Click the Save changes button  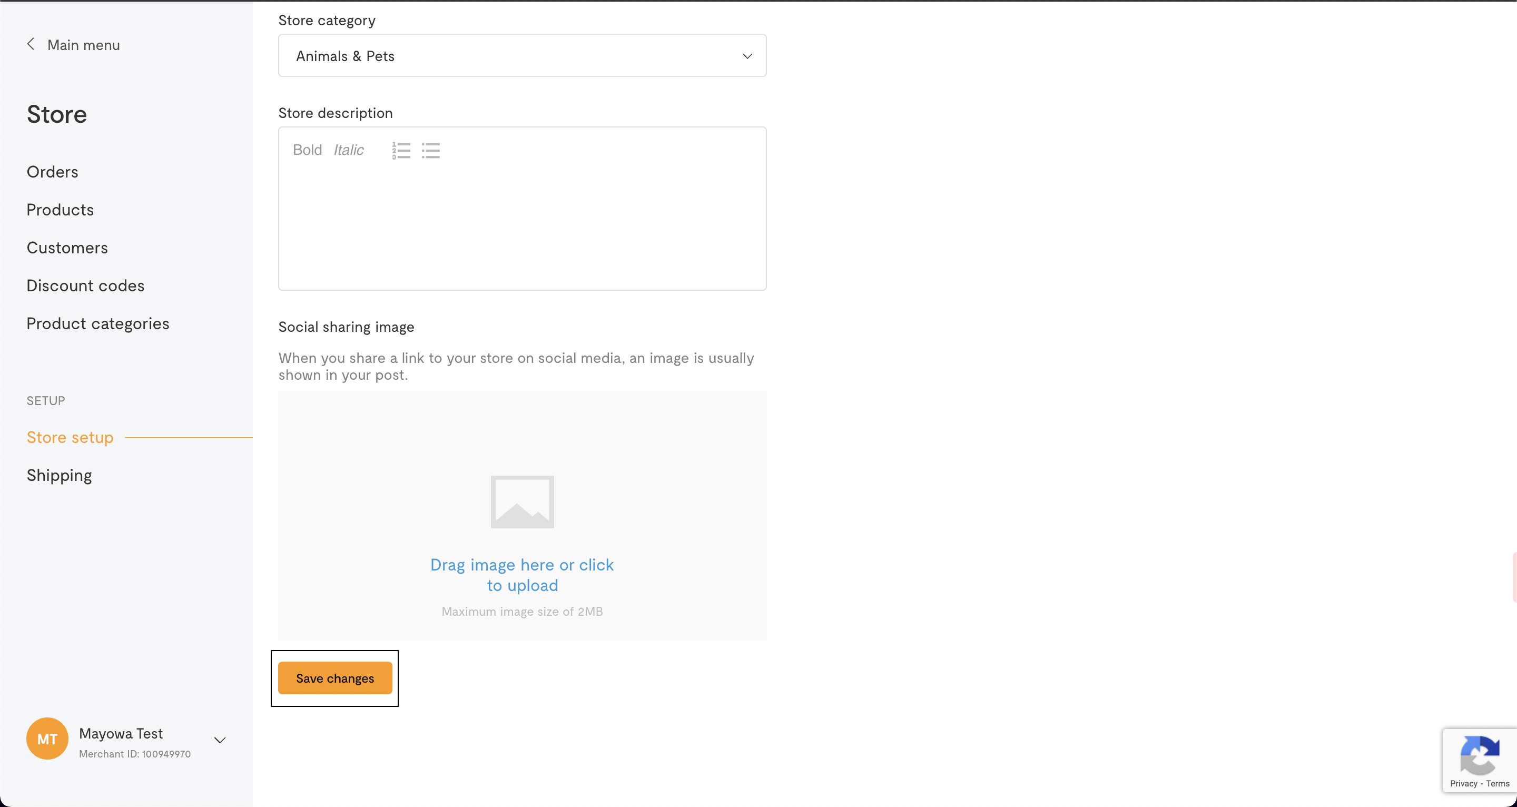(335, 678)
